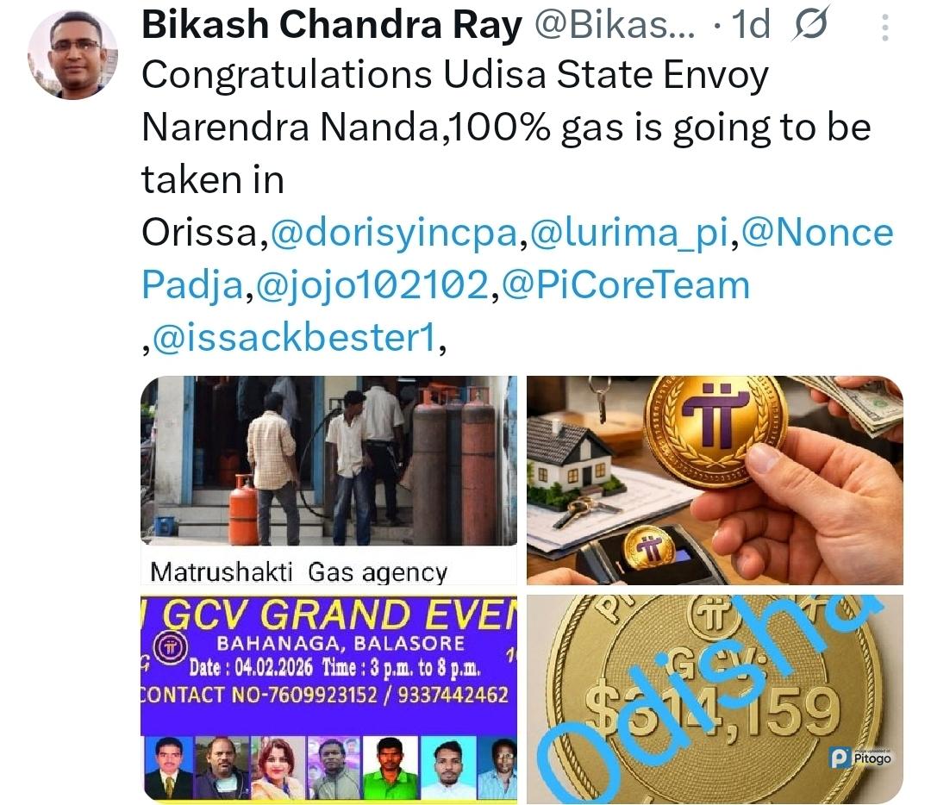The image size is (931, 805).
Task: Open the Pitogo watermark logo
Action: [x=861, y=758]
